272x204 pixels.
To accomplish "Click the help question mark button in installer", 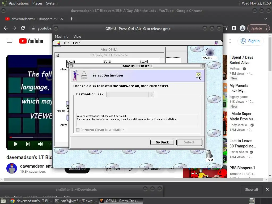I will point(198,75).
